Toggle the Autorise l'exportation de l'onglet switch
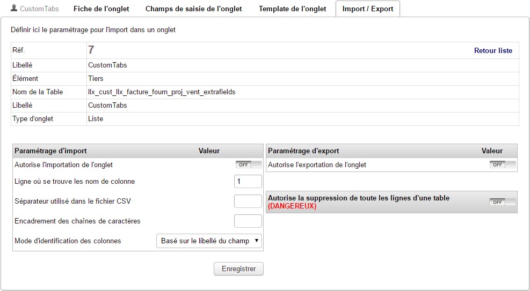530x291 pixels. (x=503, y=165)
